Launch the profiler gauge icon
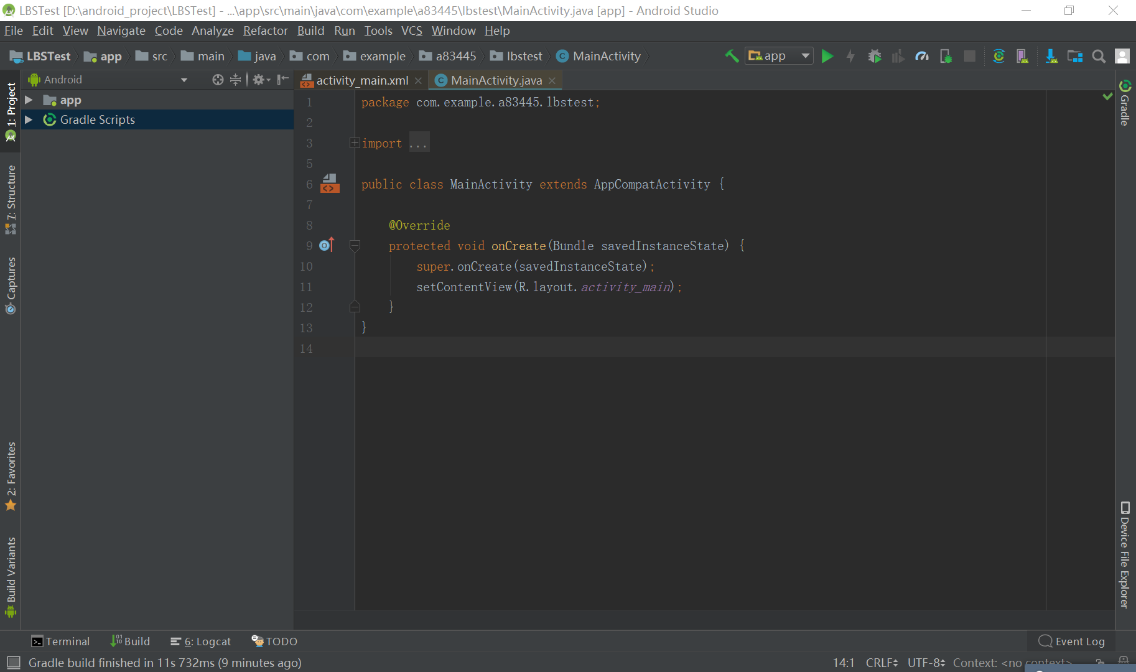Viewport: 1136px width, 672px height. 922,56
